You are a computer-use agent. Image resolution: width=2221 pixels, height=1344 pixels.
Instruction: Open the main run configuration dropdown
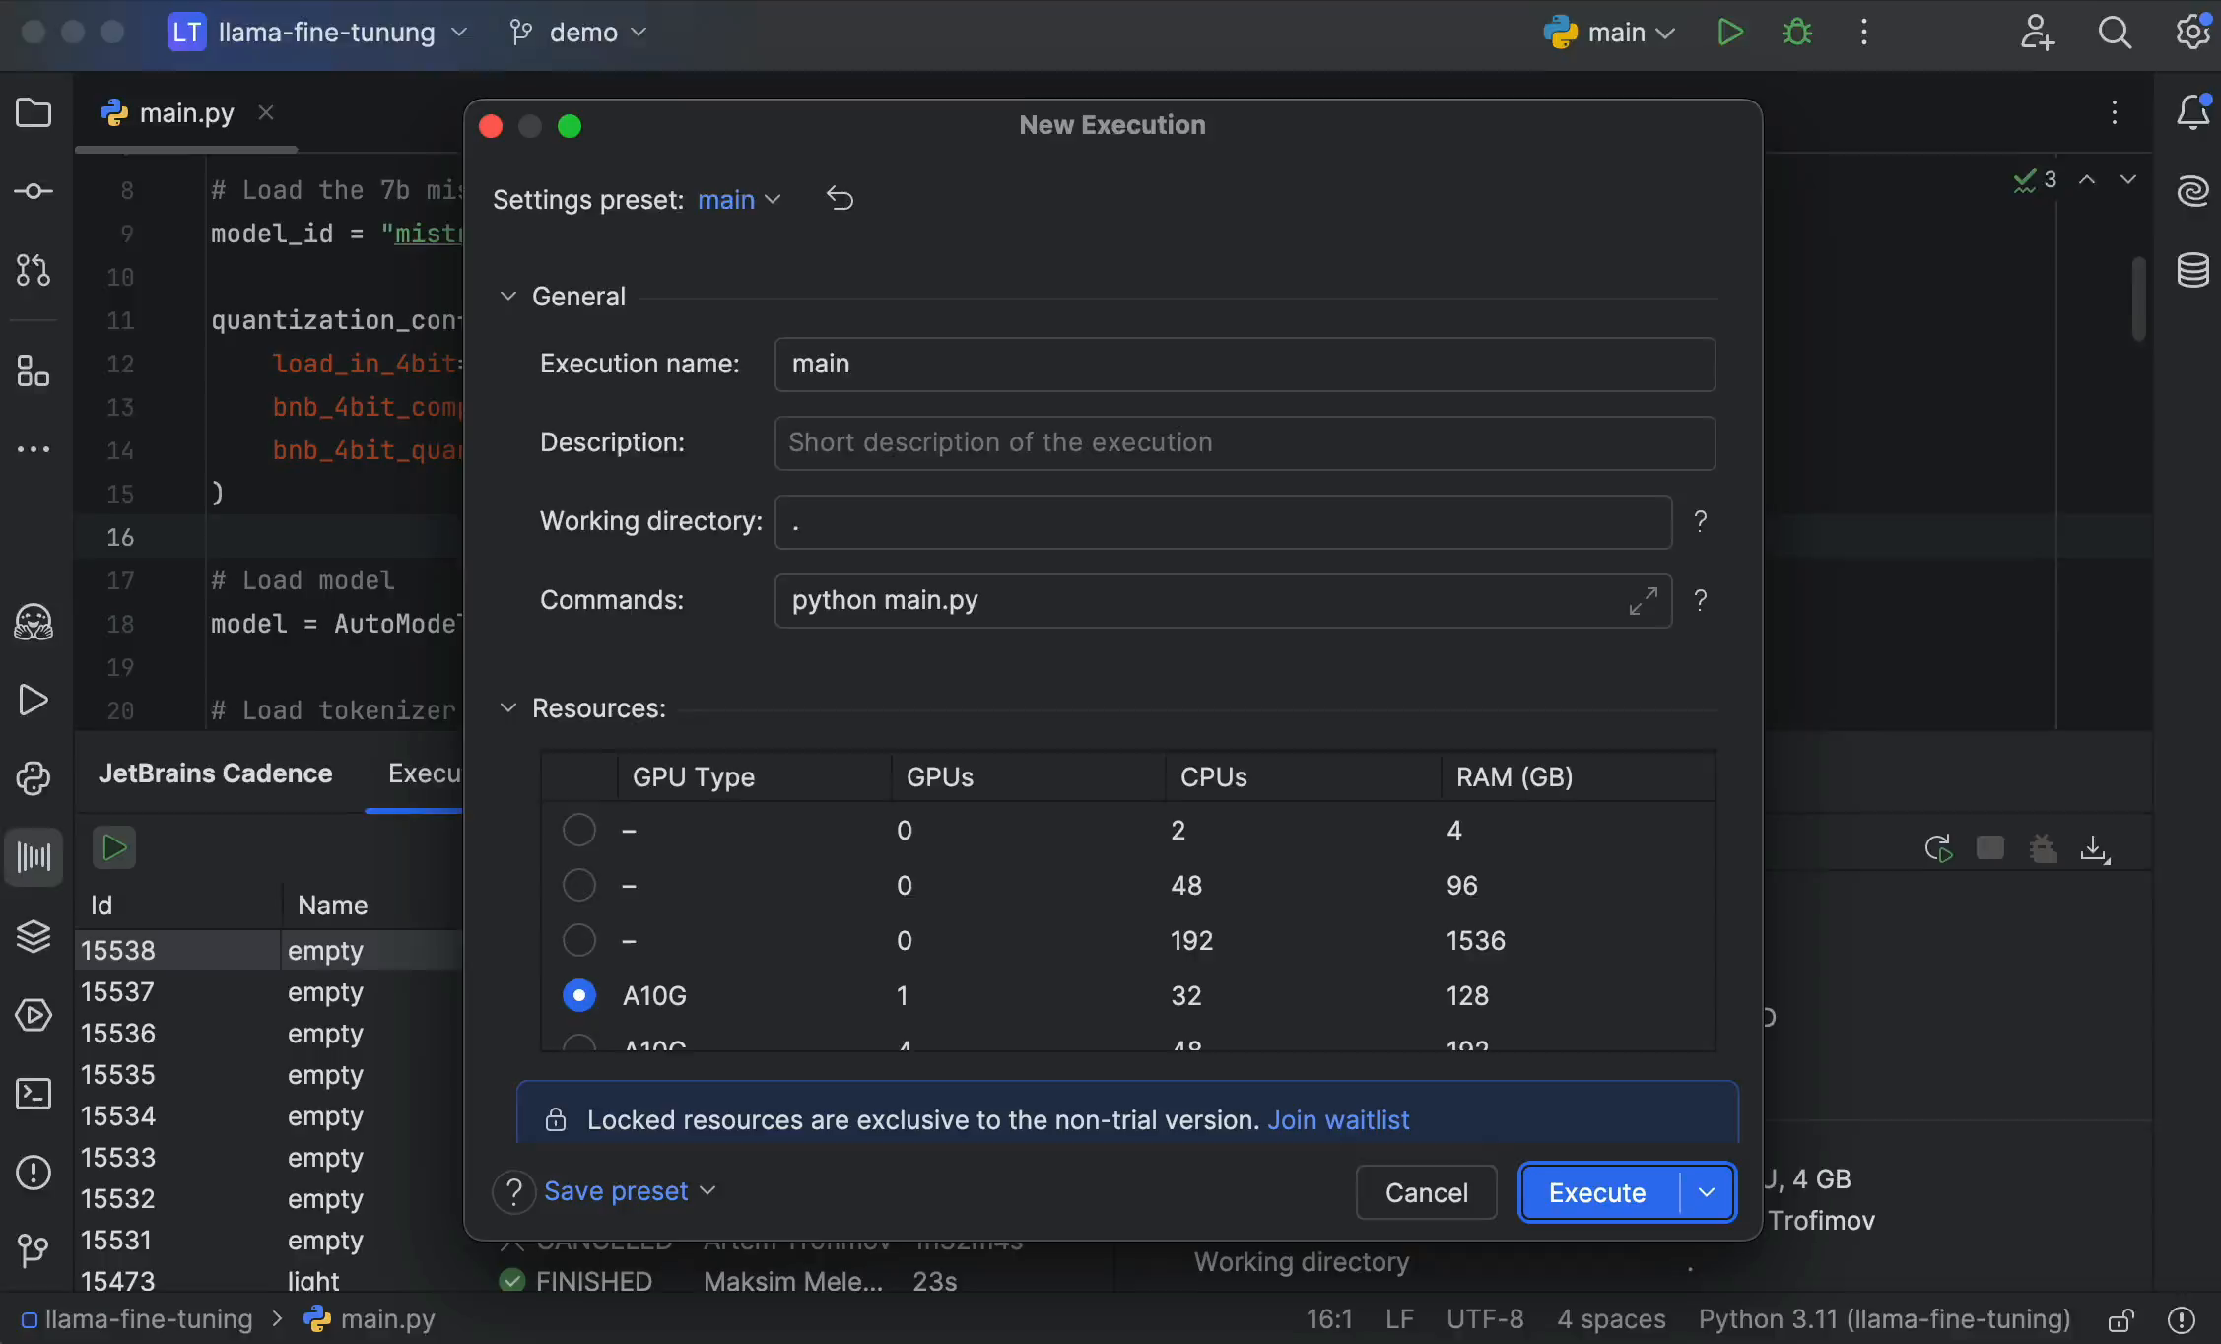1610,33
